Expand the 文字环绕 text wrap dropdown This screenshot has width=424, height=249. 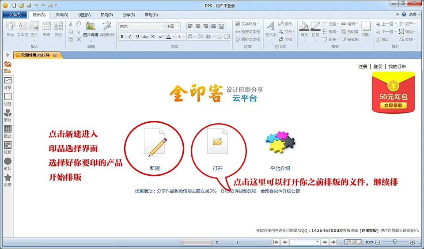click(258, 24)
